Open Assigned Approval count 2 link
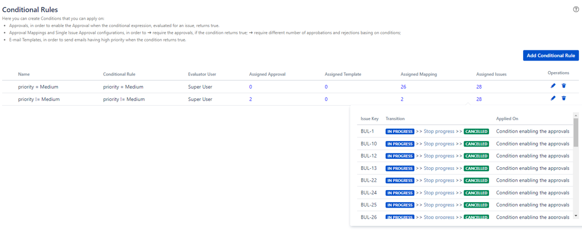 click(251, 99)
